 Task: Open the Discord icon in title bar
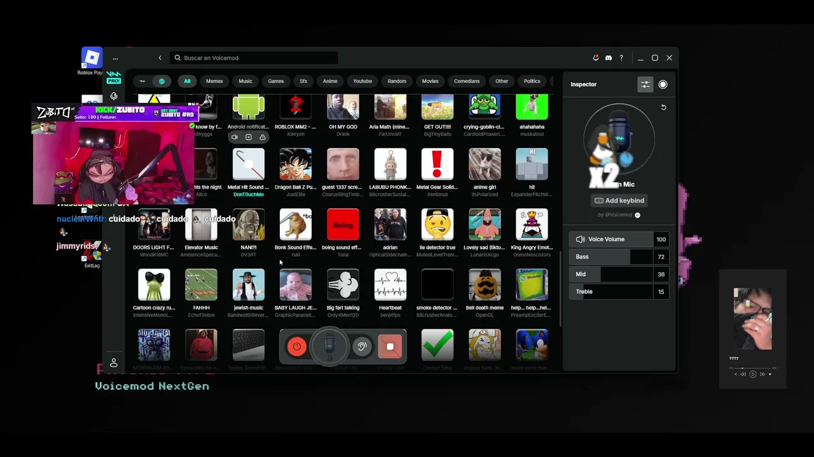click(609, 58)
